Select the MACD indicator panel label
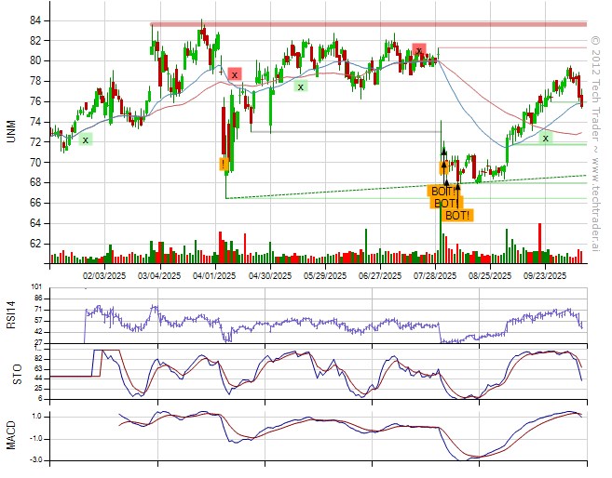 coord(13,432)
